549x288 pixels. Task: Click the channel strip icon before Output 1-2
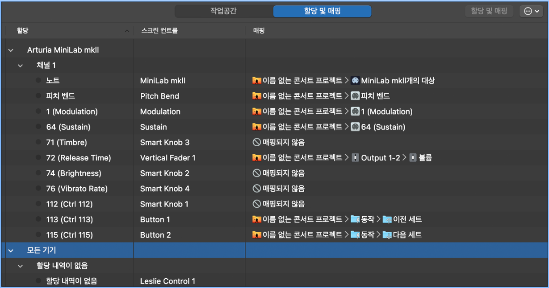[x=355, y=158]
